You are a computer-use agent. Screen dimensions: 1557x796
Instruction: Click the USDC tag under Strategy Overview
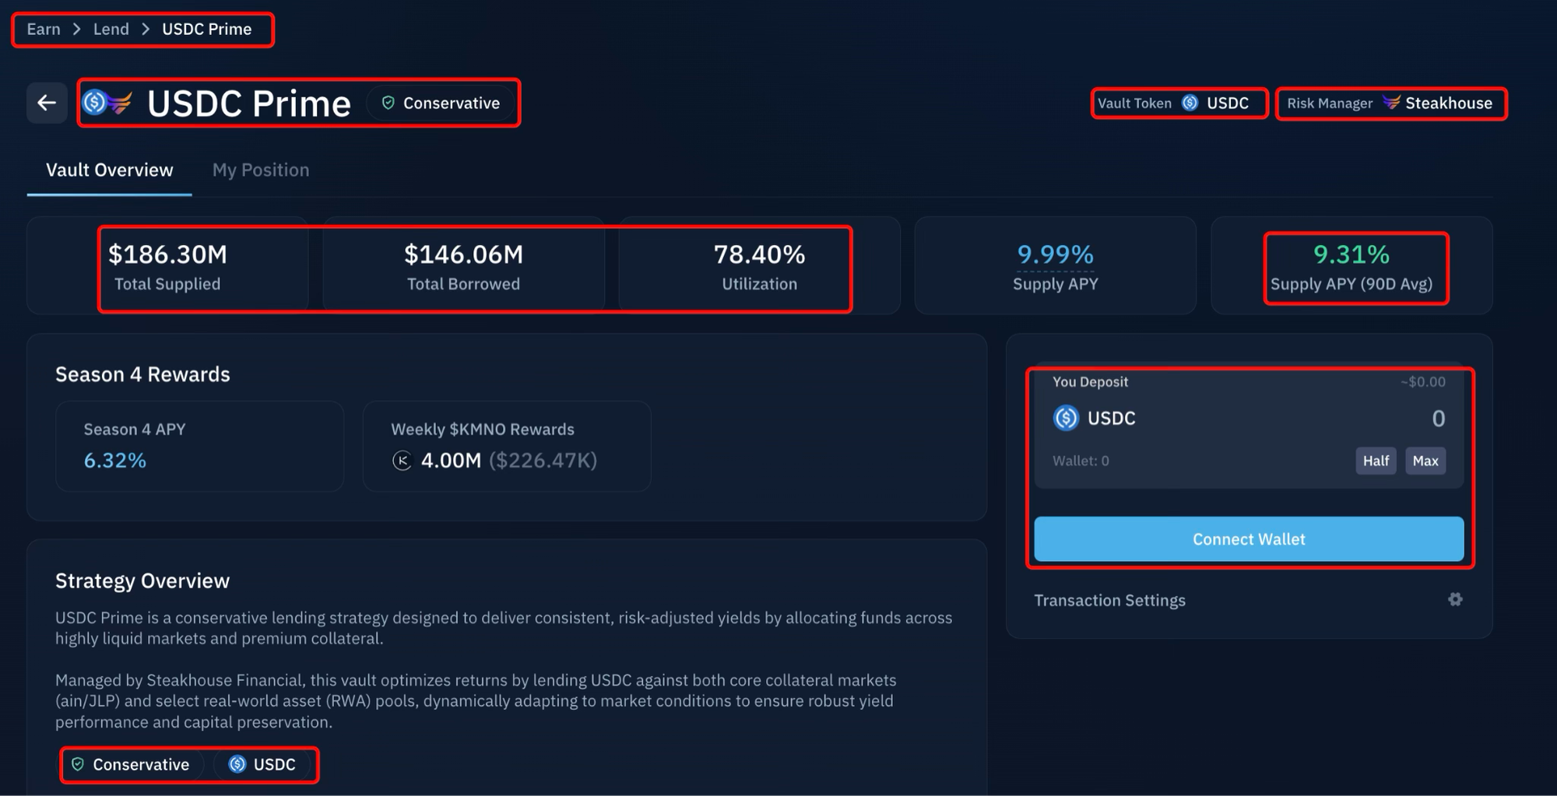[263, 765]
